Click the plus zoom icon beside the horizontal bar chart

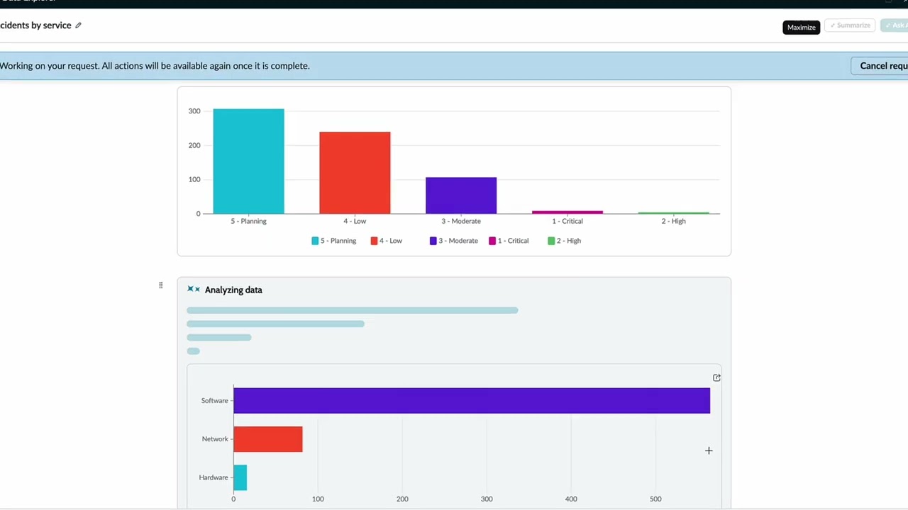coord(708,450)
